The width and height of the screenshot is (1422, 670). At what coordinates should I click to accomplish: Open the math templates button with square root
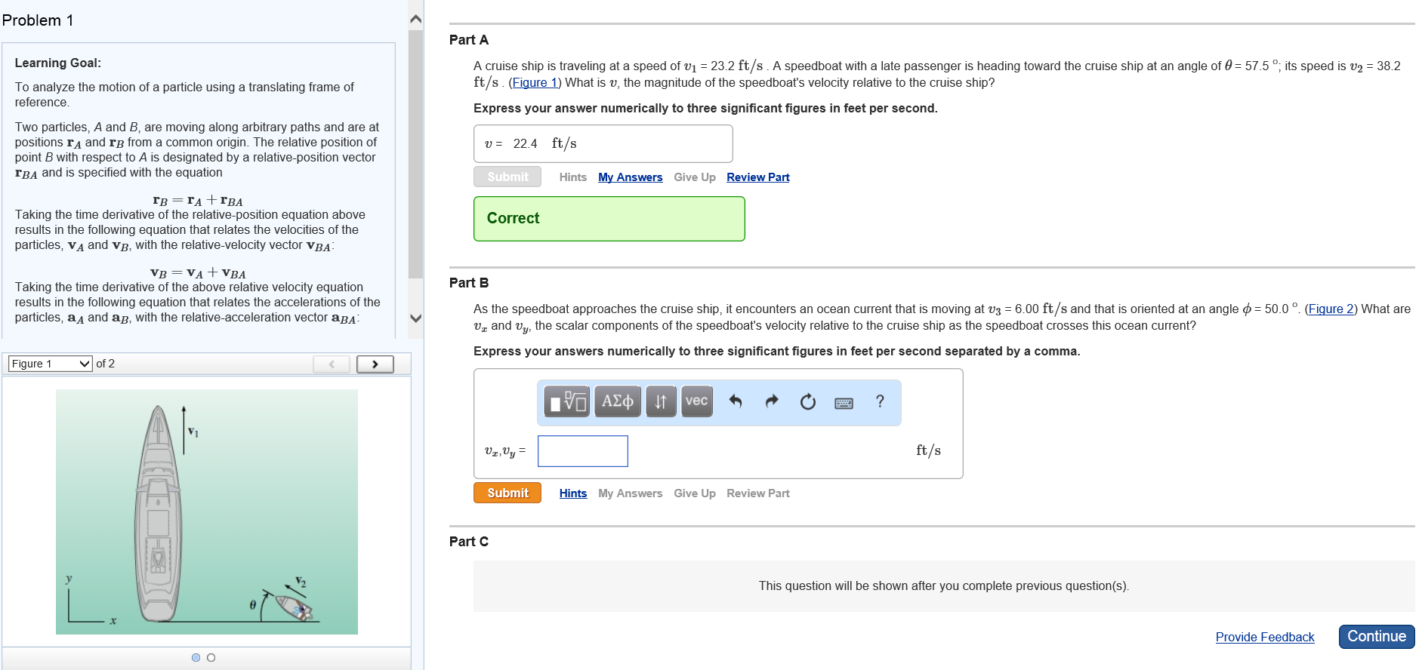567,401
